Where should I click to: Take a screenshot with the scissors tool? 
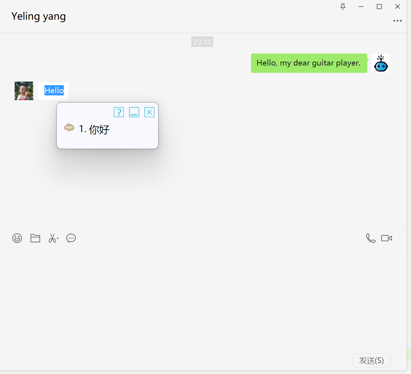(52, 238)
